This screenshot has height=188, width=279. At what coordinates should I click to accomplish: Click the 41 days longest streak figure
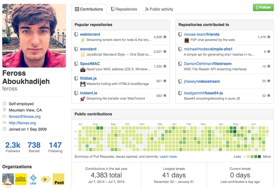coord(174,175)
